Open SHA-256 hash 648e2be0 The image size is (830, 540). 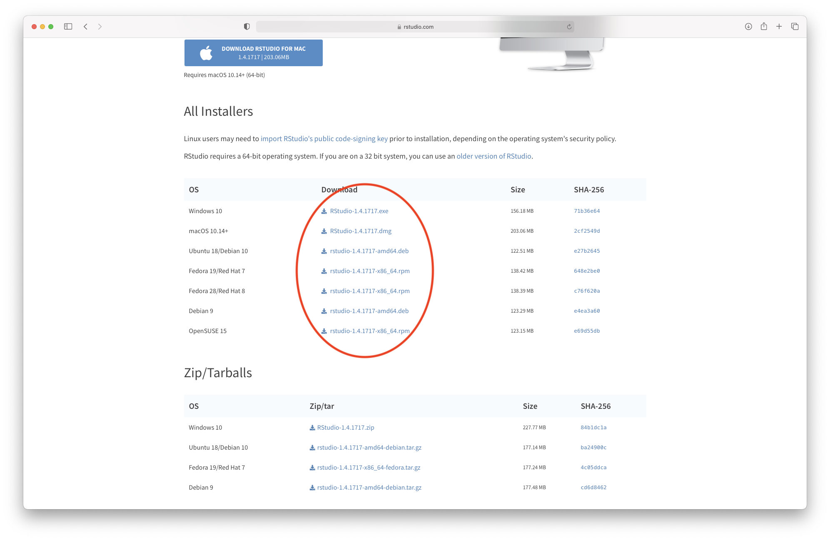click(587, 271)
